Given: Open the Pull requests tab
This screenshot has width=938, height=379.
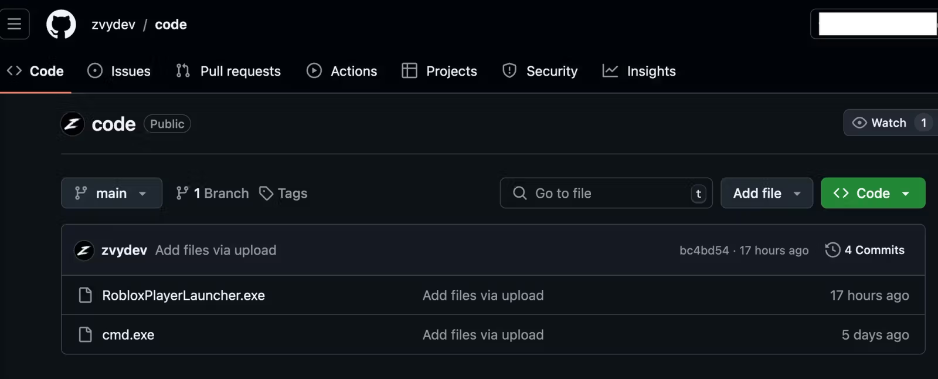Looking at the screenshot, I should [x=228, y=71].
